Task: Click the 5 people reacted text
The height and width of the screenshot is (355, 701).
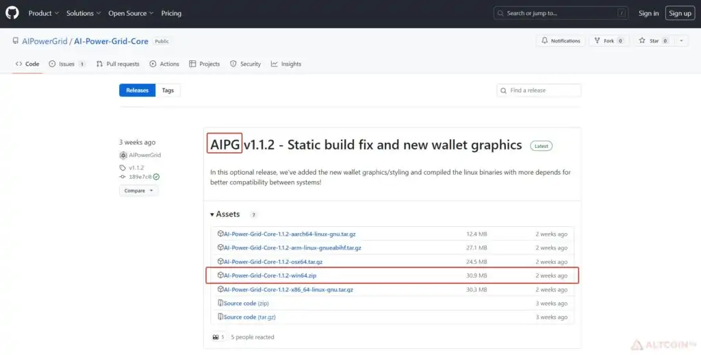Action: tap(253, 337)
